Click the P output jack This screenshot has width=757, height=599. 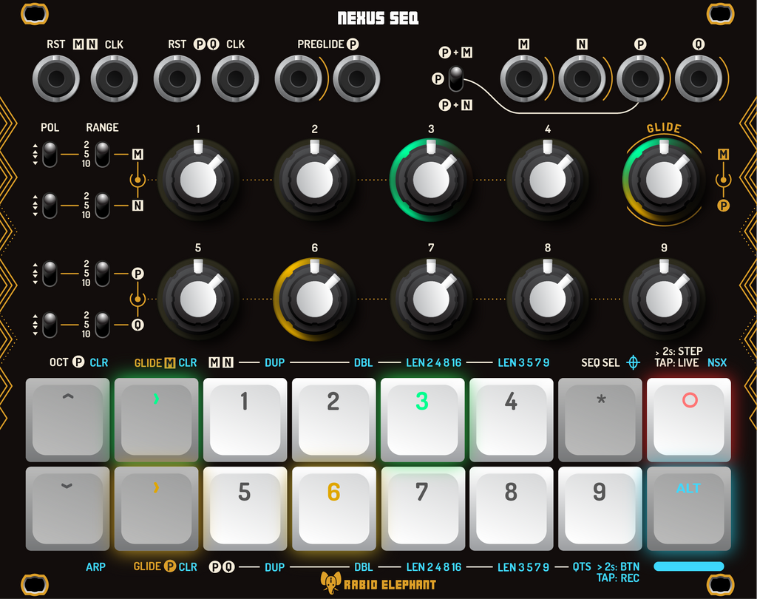(x=640, y=78)
